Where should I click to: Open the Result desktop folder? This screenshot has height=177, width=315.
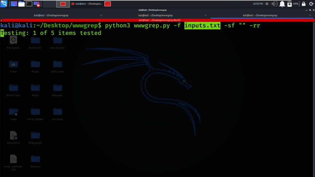point(35,66)
